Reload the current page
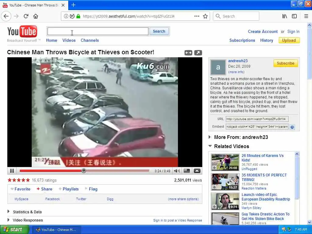Screen dimensions: 312x234 (26, 16)
